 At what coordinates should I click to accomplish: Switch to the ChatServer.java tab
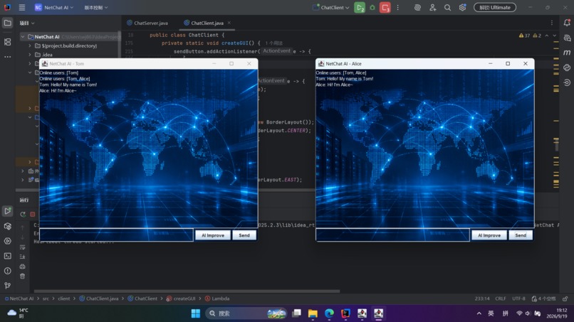click(147, 23)
